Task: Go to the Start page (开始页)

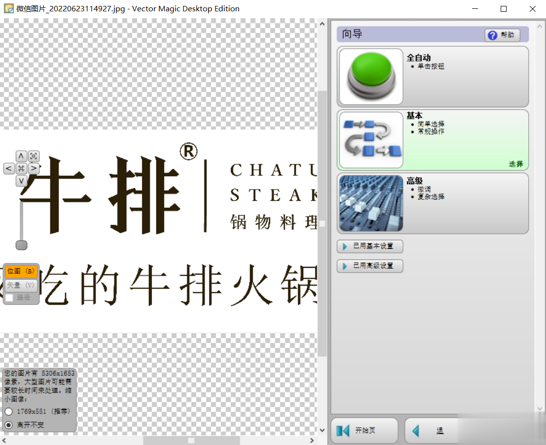Action: (364, 431)
